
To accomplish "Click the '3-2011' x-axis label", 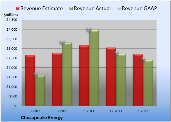I will click(x=35, y=111).
